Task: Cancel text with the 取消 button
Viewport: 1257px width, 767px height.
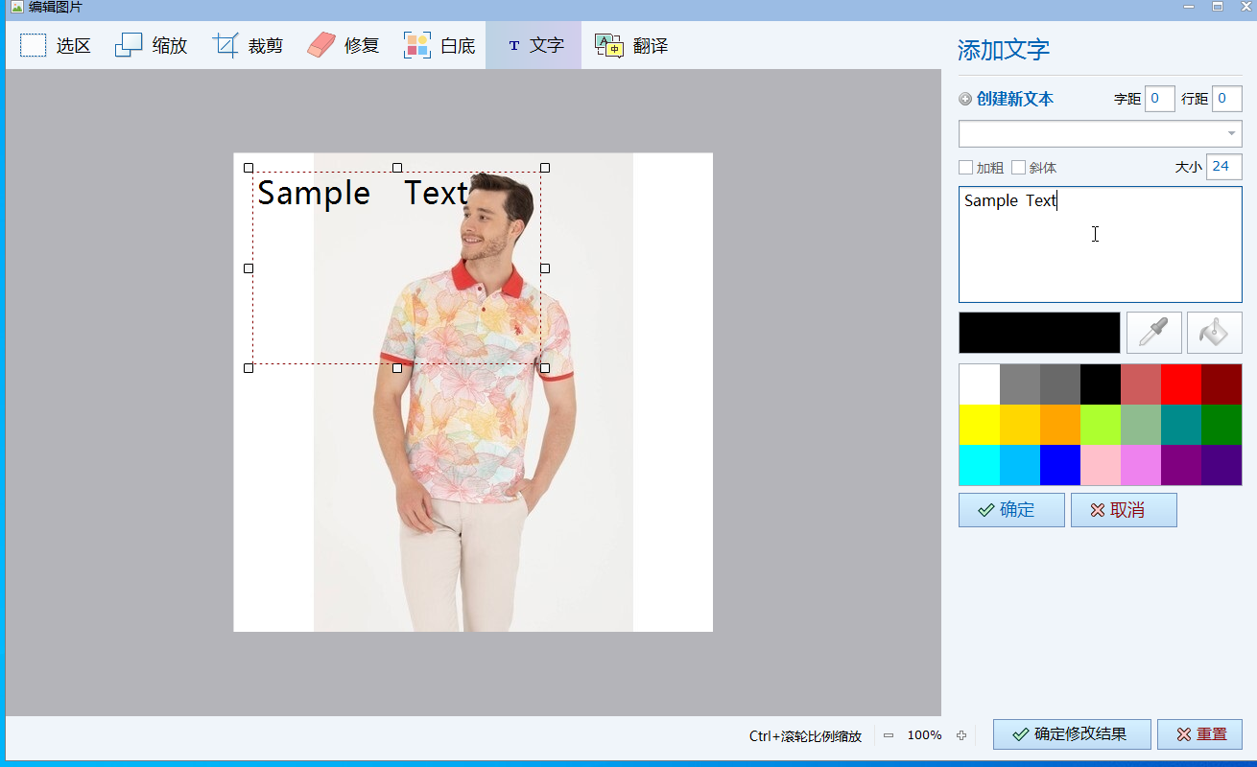Action: [1124, 510]
